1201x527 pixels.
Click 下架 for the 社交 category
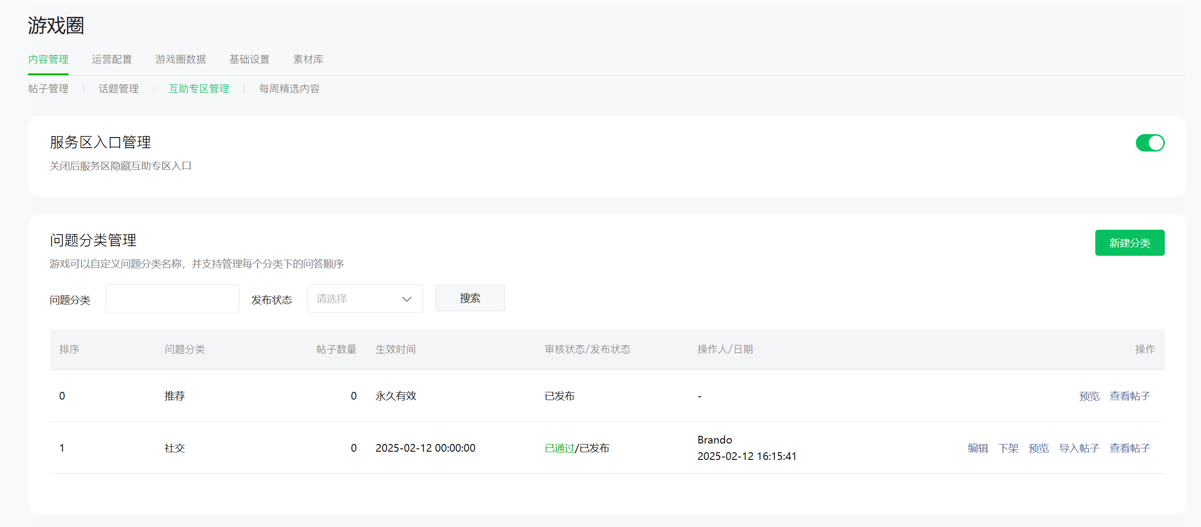coord(1008,448)
